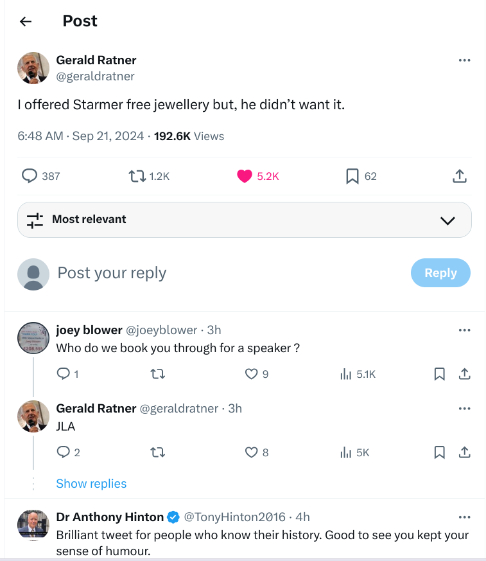Reply to Gerald Ratner's JLA comment
The height and width of the screenshot is (561, 486).
[x=63, y=452]
